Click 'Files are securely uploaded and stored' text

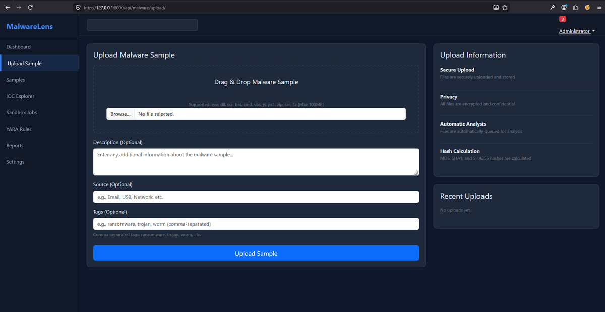[x=477, y=77]
